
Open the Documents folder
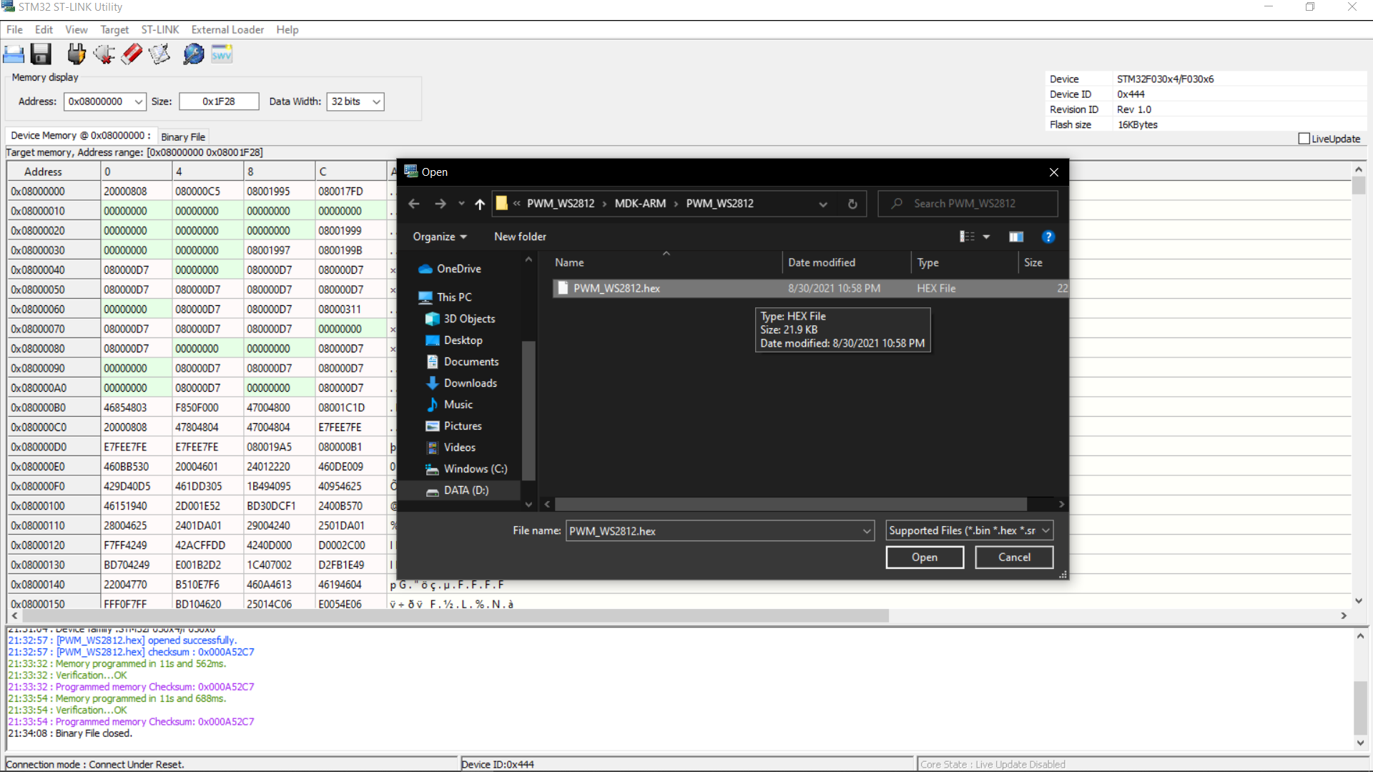(471, 362)
